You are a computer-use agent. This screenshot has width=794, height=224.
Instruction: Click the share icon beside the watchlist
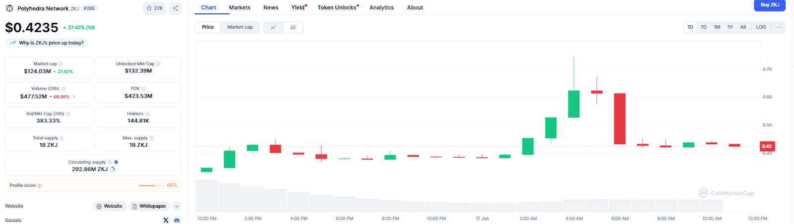[x=175, y=8]
